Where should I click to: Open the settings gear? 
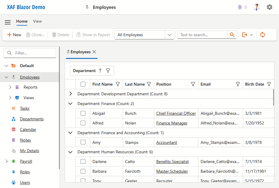pyautogui.click(x=269, y=7)
